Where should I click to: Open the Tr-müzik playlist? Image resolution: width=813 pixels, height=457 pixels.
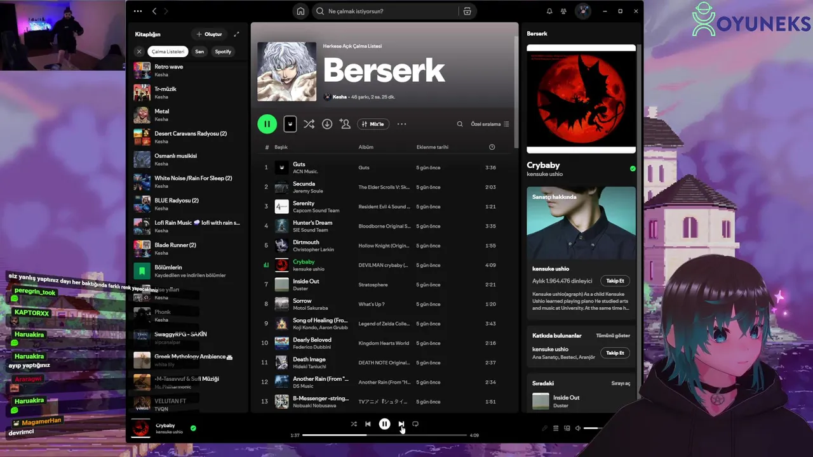[x=187, y=93]
